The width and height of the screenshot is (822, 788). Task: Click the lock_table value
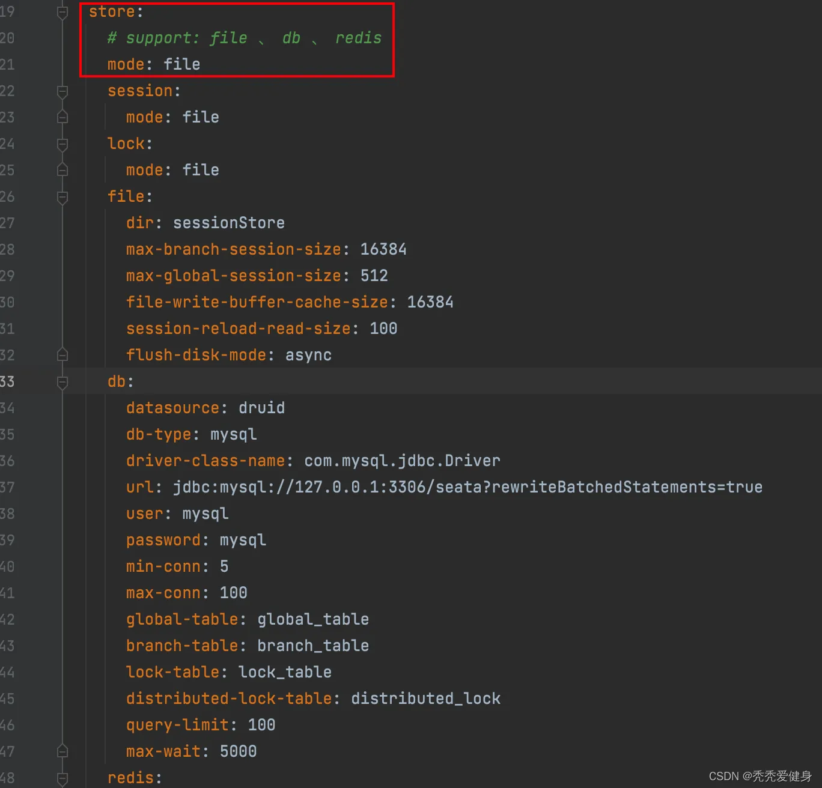(285, 672)
